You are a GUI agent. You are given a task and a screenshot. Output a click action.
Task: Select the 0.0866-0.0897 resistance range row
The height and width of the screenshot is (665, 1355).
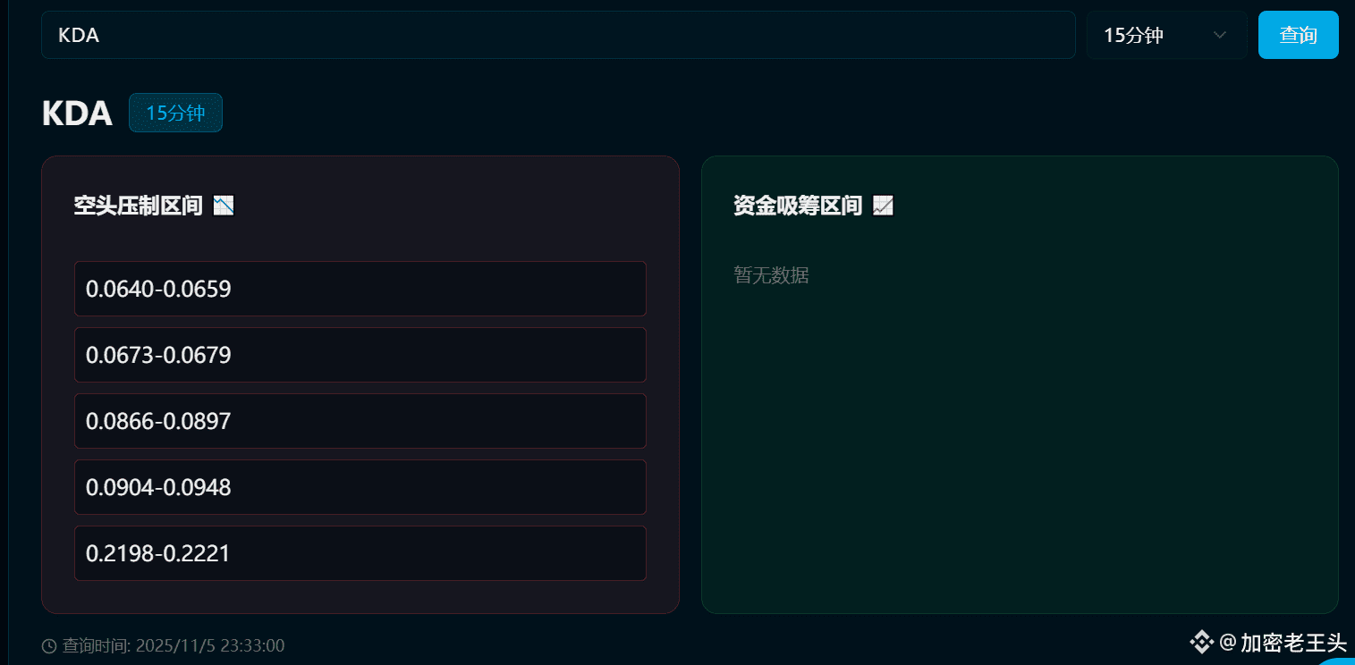pyautogui.click(x=360, y=421)
